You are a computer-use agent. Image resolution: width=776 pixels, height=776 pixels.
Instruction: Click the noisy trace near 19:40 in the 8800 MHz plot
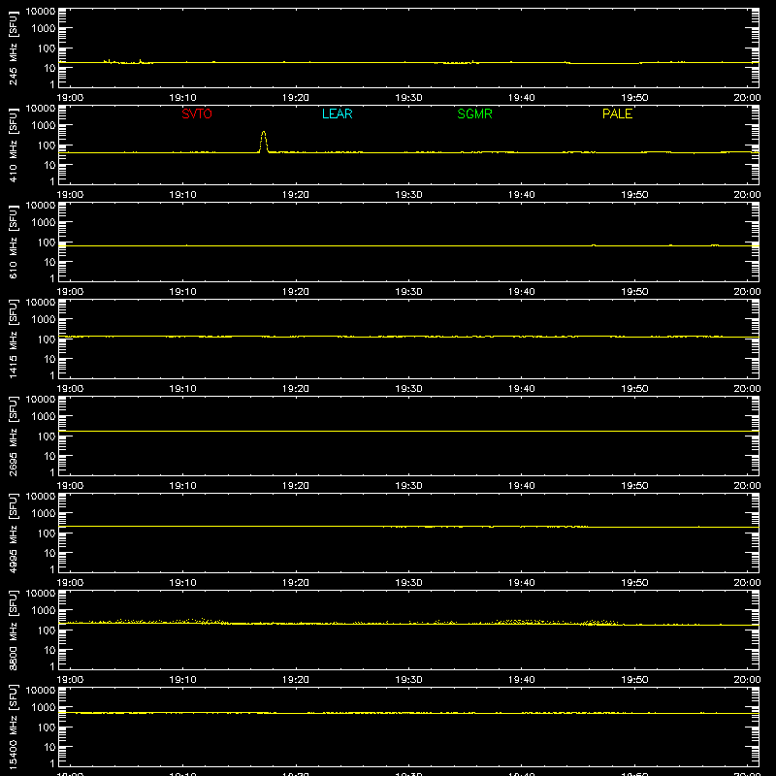[x=520, y=622]
